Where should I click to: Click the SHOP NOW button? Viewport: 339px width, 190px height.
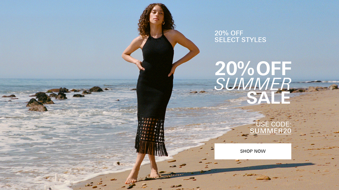coord(253,151)
